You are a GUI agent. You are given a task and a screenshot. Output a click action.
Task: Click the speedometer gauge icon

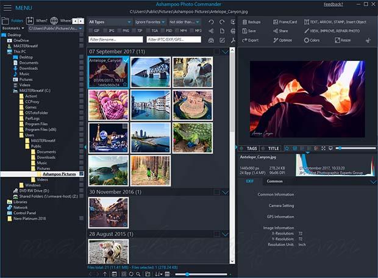211,40
